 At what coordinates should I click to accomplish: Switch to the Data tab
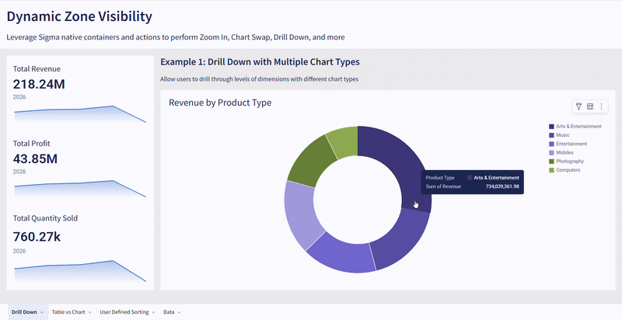click(x=169, y=312)
